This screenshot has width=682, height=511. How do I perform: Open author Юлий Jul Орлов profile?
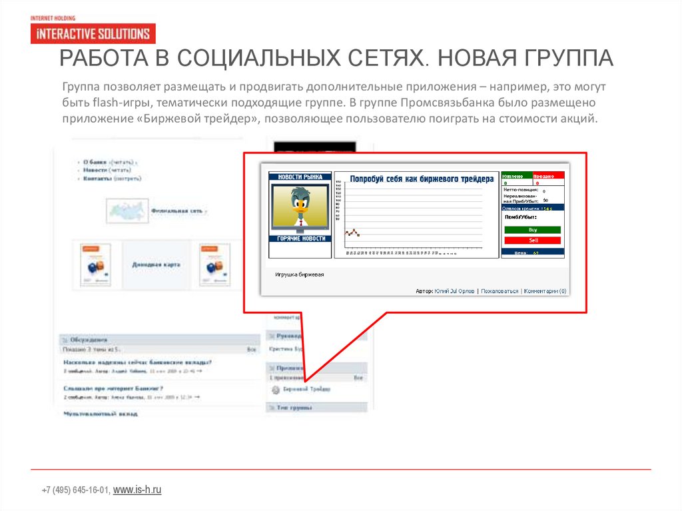454,291
